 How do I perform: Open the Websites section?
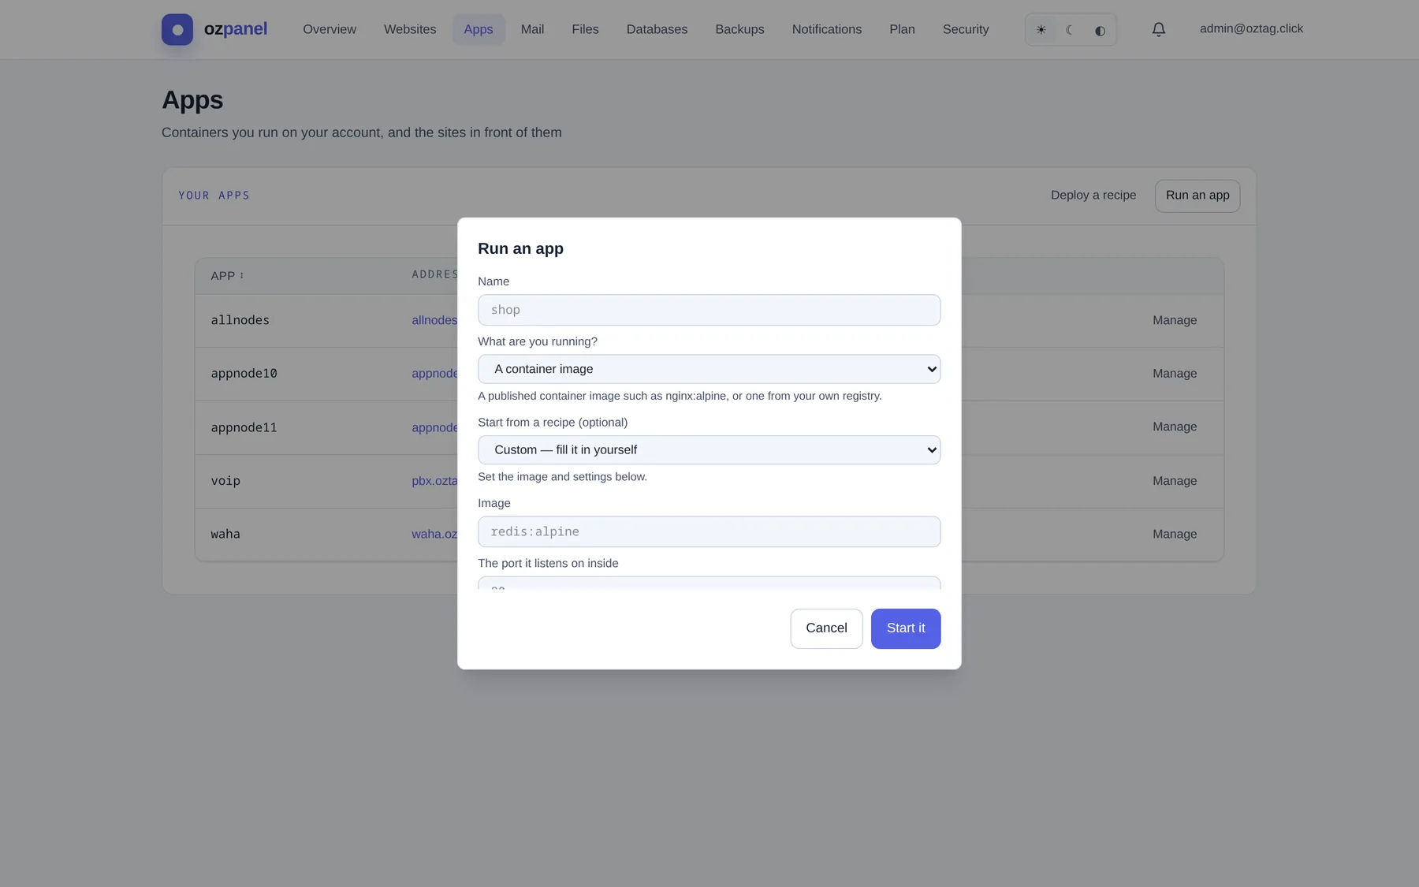point(410,29)
